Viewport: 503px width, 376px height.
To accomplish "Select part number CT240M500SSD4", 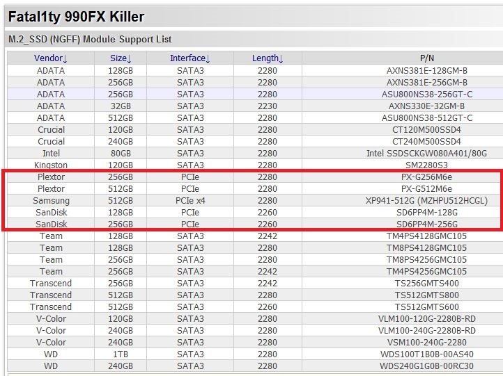I will [x=426, y=142].
